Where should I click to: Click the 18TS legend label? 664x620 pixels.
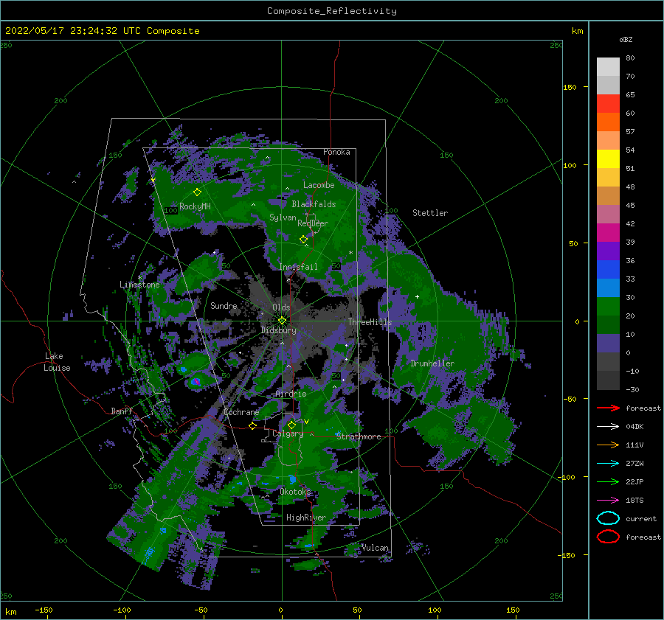[x=634, y=501]
